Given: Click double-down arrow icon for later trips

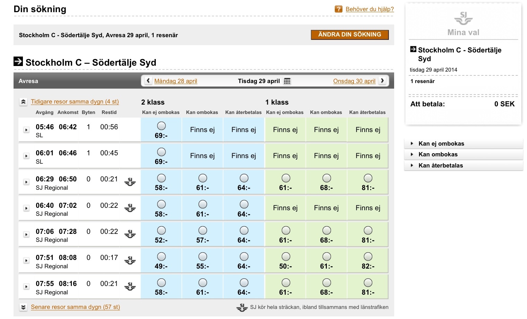Looking at the screenshot, I should click(x=23, y=307).
